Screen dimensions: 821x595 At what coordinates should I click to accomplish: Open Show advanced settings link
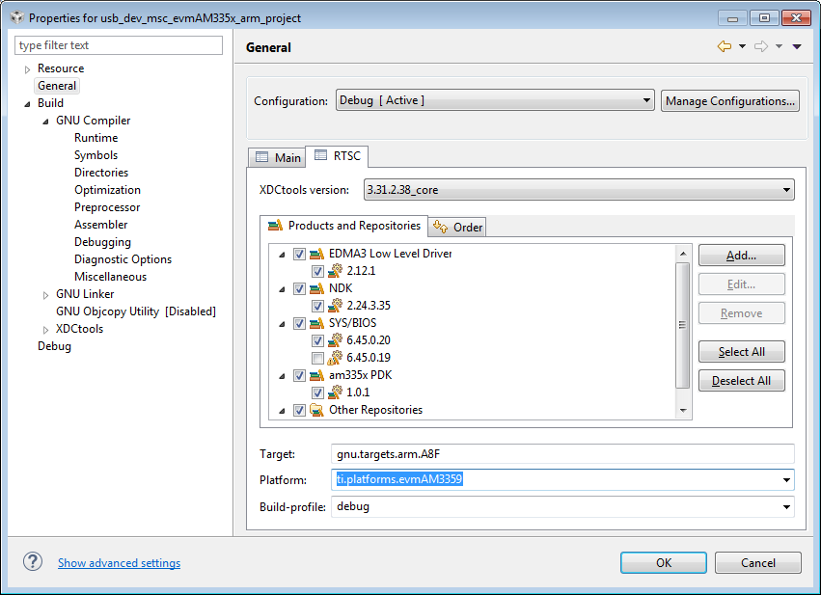(119, 563)
